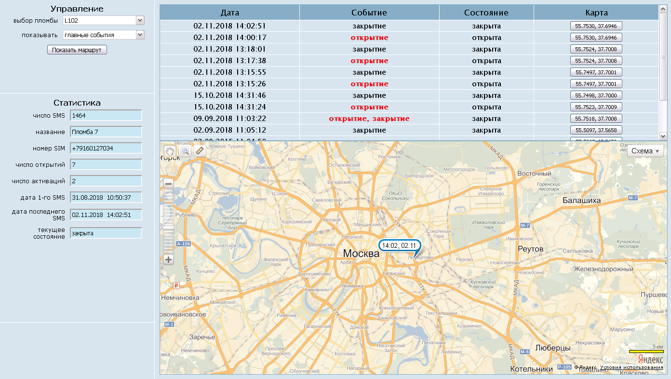Viewport: 671px width, 379px height.
Task: Click coordinates button in 14:02:51 event row
Action: coord(596,26)
